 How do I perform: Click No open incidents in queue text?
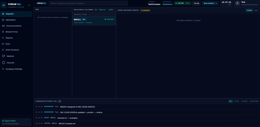189,20
